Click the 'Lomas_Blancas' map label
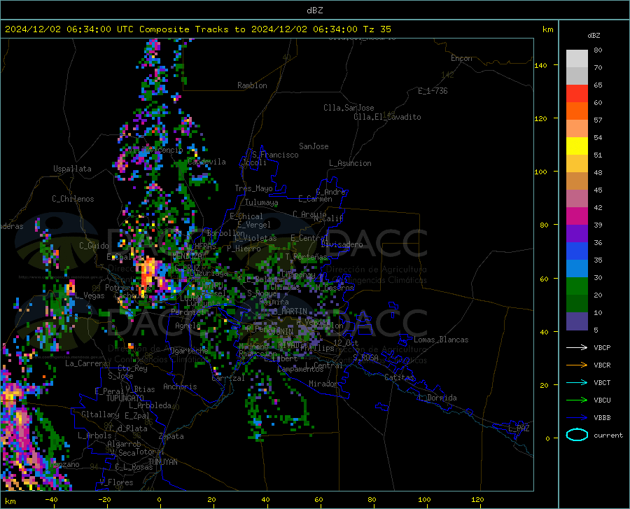This screenshot has height=509, width=630. pos(441,340)
